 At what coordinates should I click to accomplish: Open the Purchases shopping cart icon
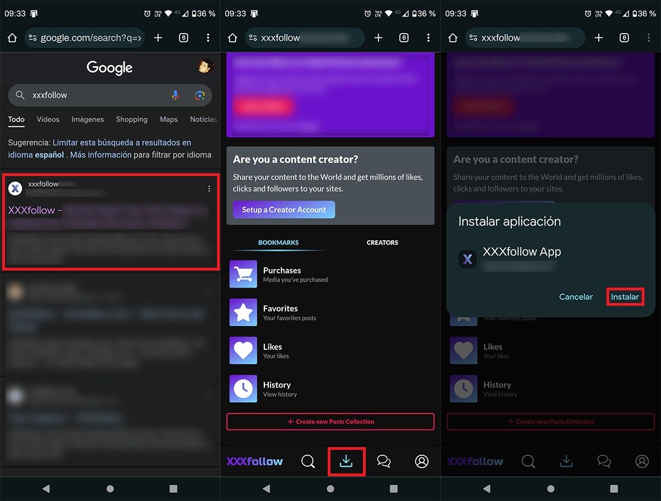[243, 274]
